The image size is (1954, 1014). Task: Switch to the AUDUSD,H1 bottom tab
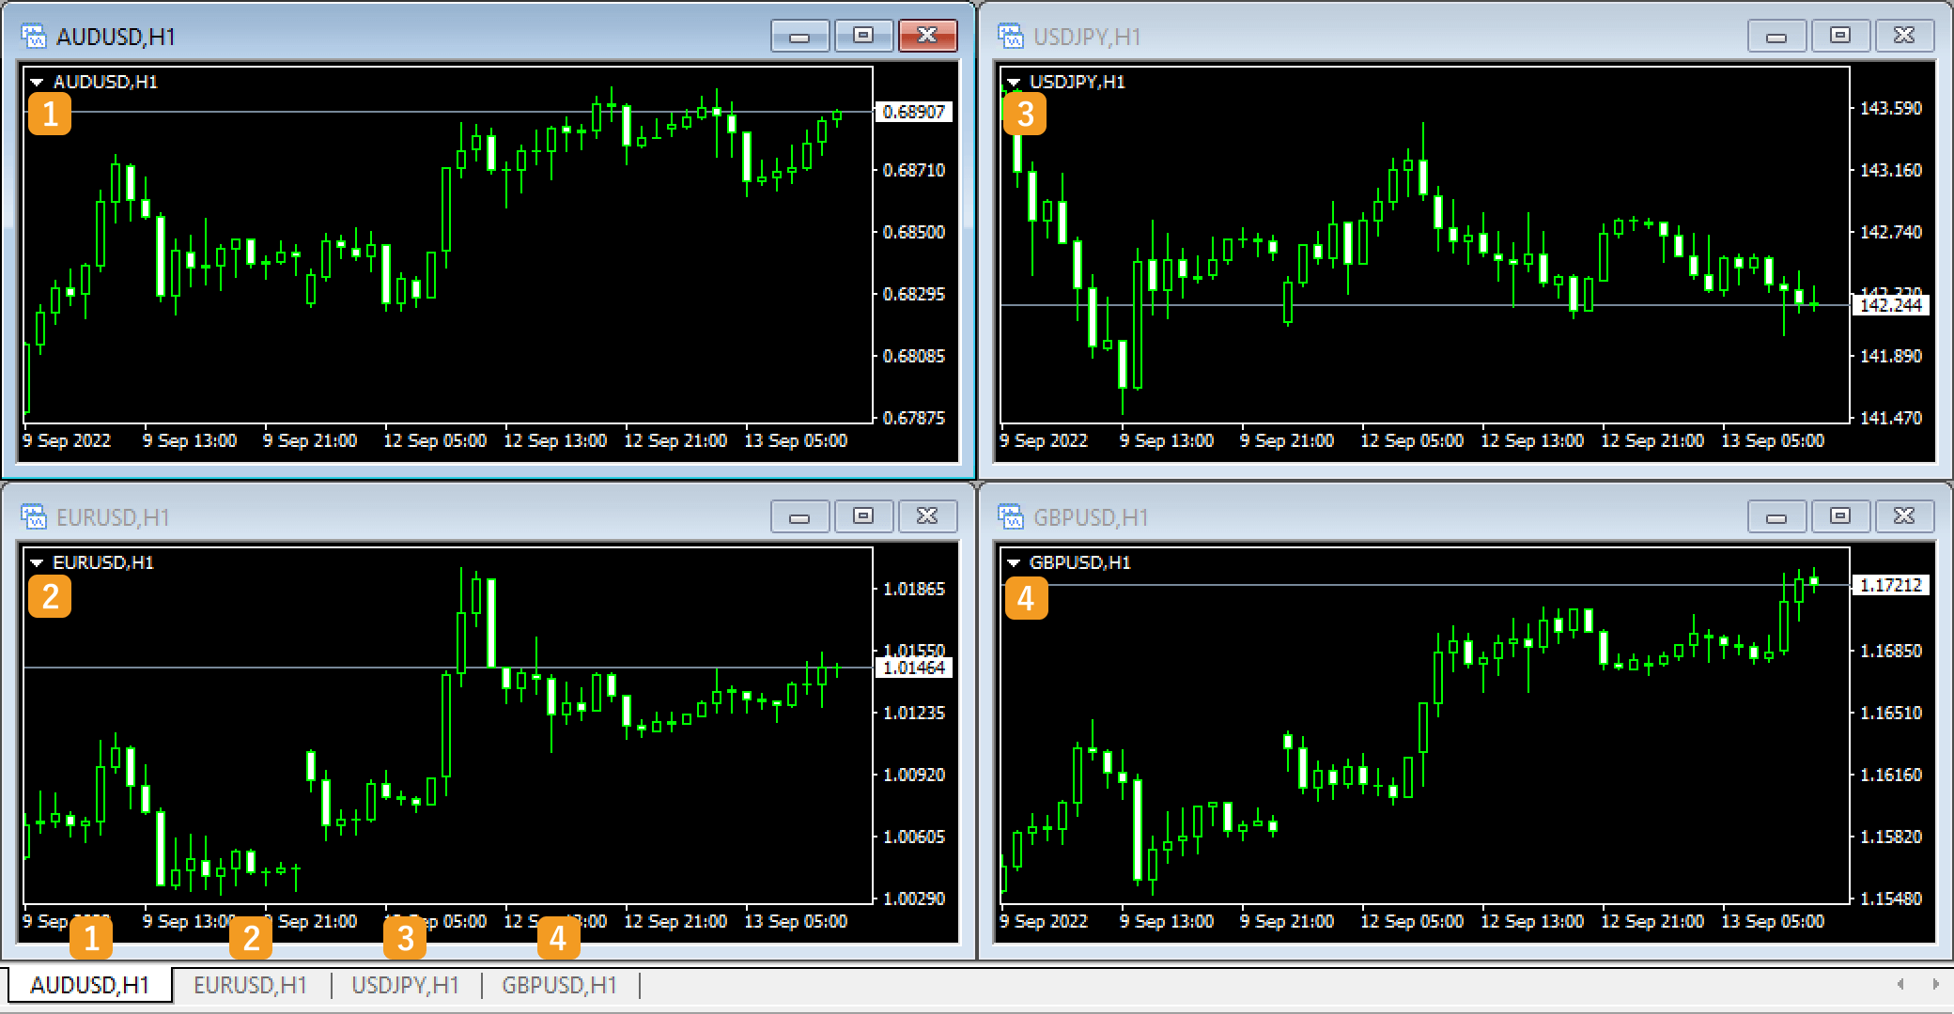pyautogui.click(x=90, y=985)
